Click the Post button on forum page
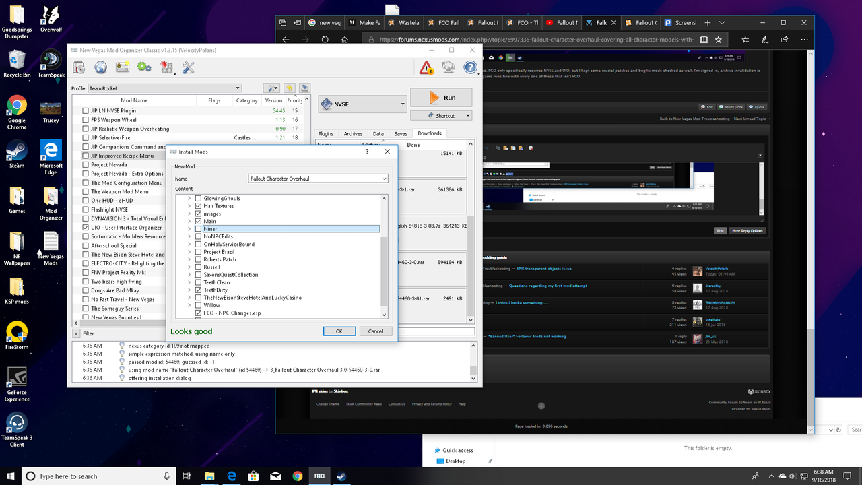This screenshot has height=485, width=862. 721,230
